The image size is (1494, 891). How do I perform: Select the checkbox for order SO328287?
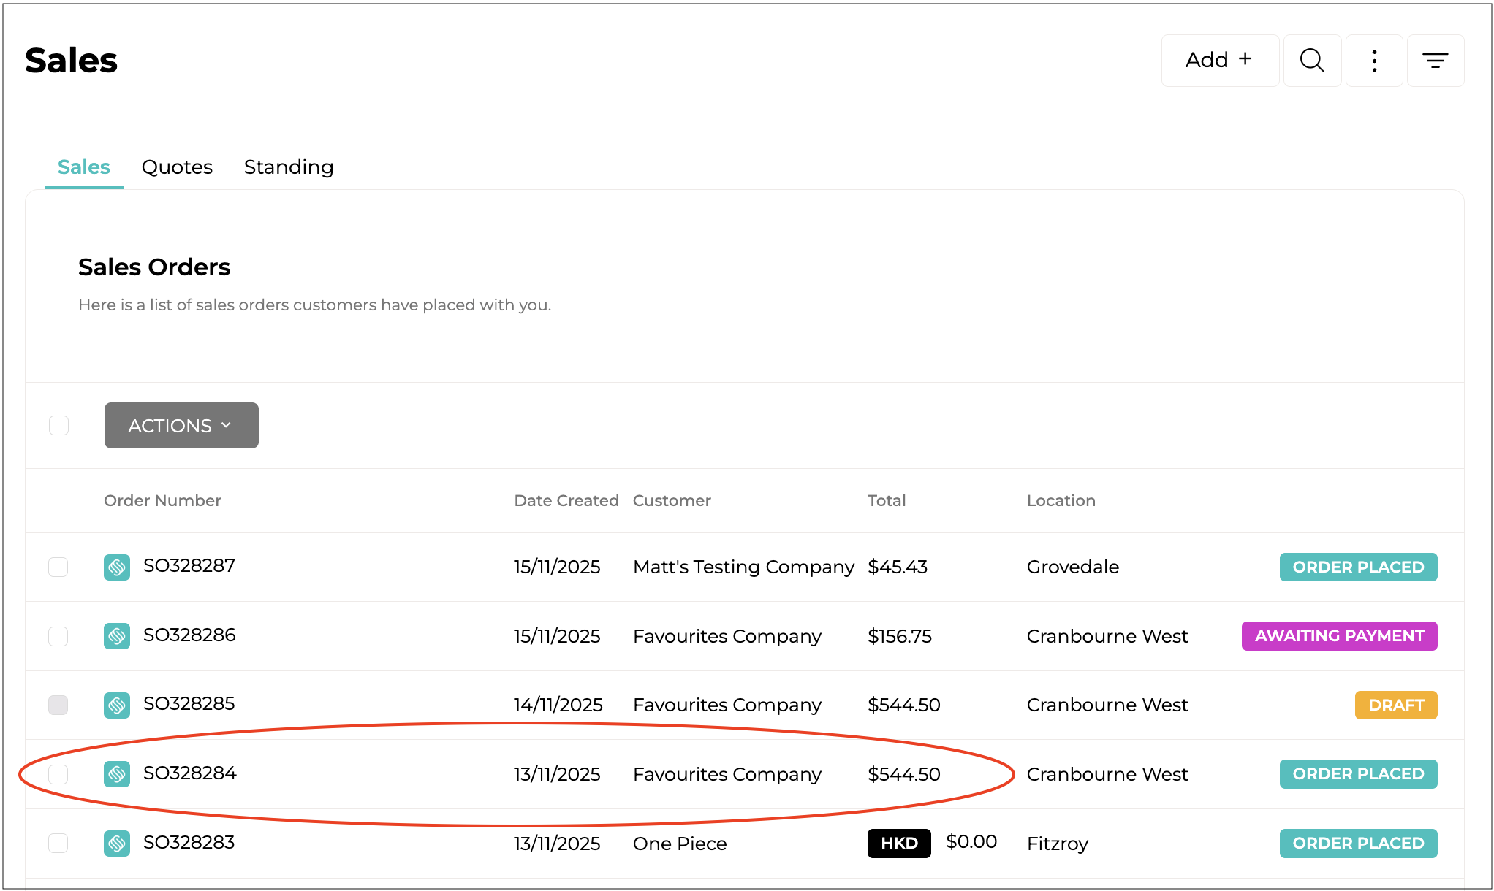point(58,567)
